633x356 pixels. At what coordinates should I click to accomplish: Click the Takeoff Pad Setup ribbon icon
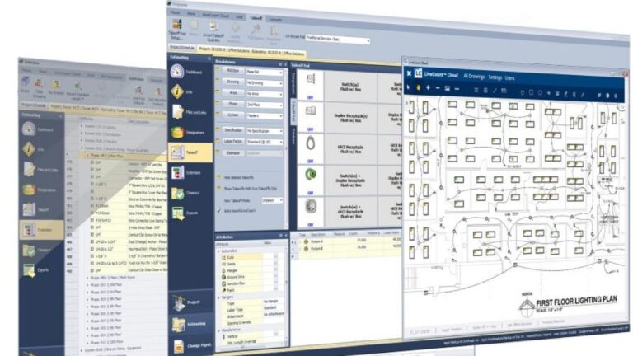click(x=177, y=30)
